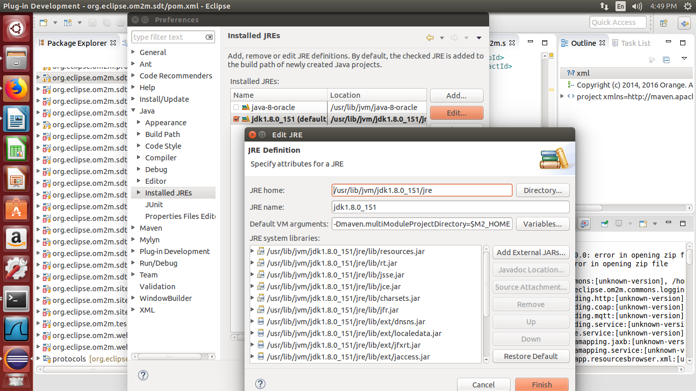Open LibreOffice Calc from the launcher
The height and width of the screenshot is (391, 696).
click(16, 149)
